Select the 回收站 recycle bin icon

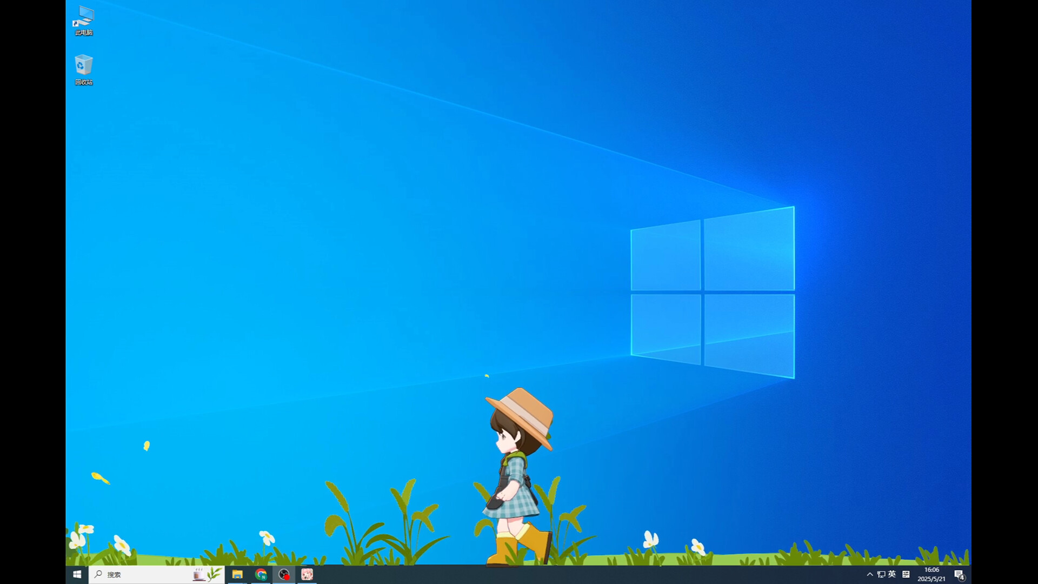(x=83, y=70)
